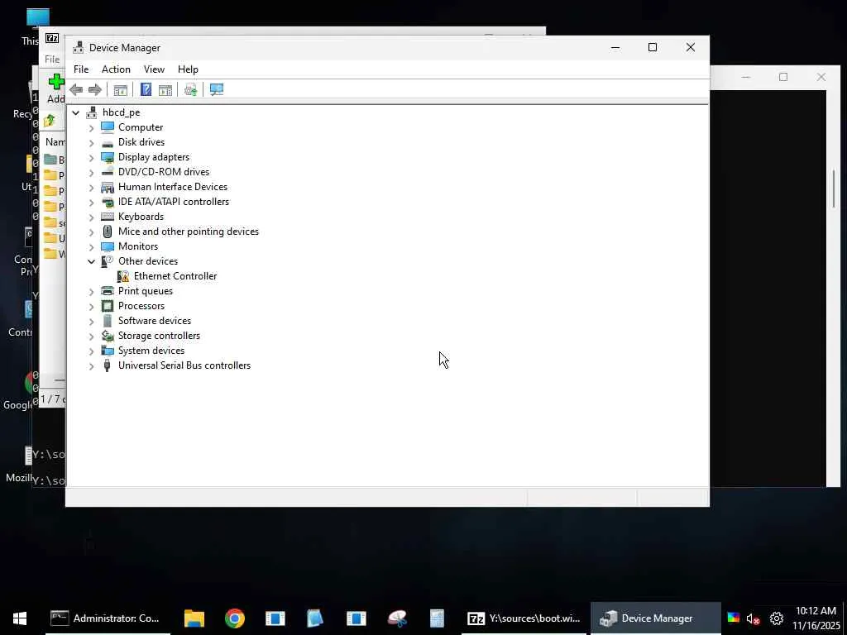
Task: Select the "Mice and other pointing devices" label
Action: click(x=189, y=232)
